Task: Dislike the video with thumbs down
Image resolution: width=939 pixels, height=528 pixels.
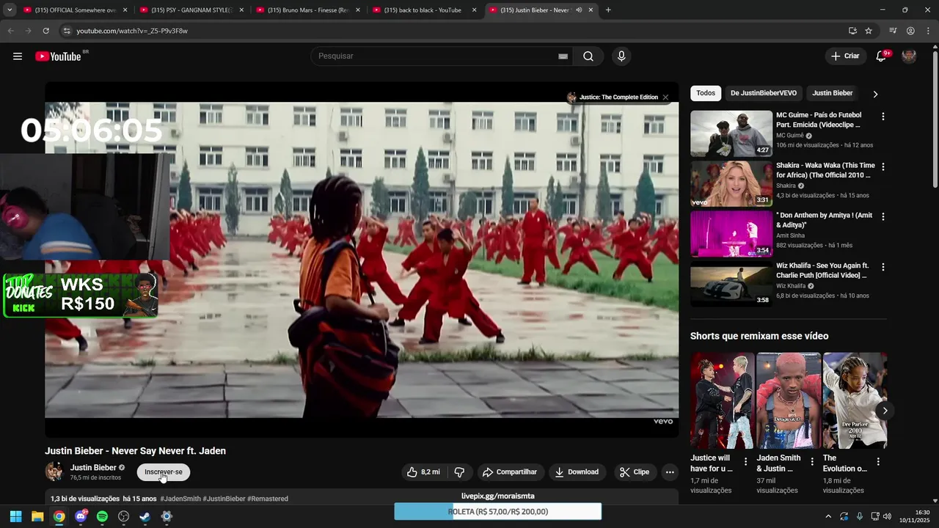Action: pos(460,472)
